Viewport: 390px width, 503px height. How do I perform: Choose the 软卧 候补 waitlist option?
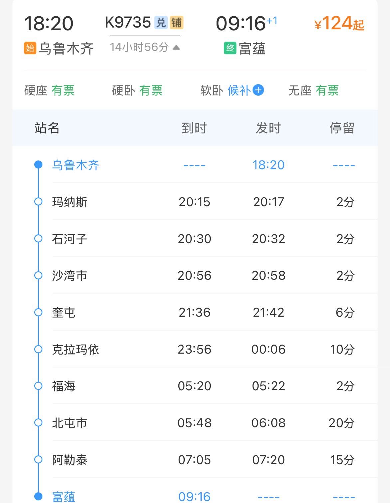click(232, 90)
